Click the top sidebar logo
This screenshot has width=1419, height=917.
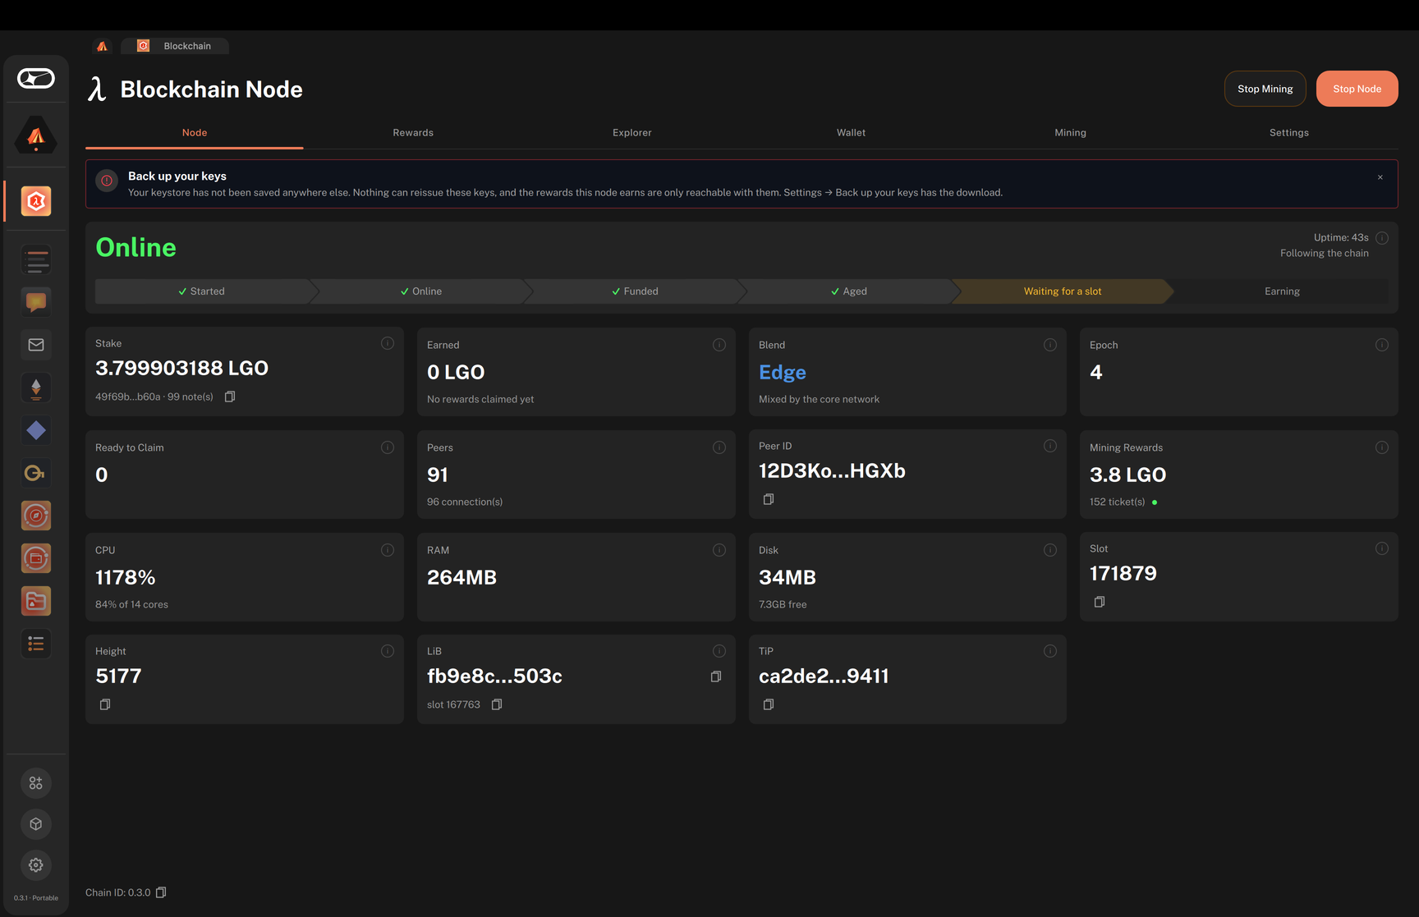[x=36, y=78]
